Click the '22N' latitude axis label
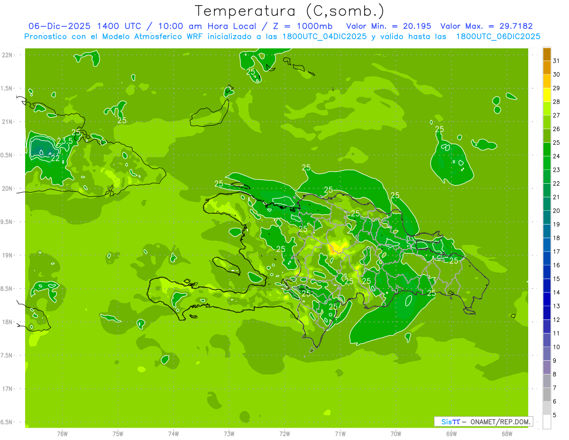This screenshot has height=440, width=569. tap(8, 55)
